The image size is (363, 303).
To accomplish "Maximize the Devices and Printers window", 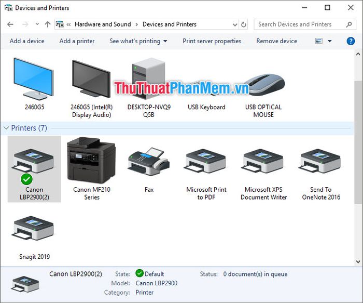I will pyautogui.click(x=327, y=8).
